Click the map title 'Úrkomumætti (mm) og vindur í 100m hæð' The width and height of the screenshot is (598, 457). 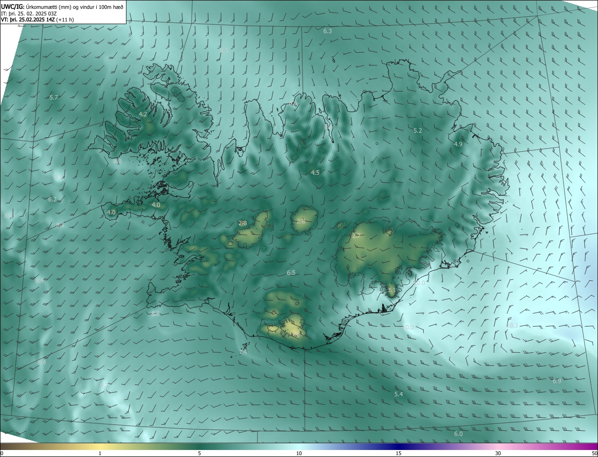75,7
